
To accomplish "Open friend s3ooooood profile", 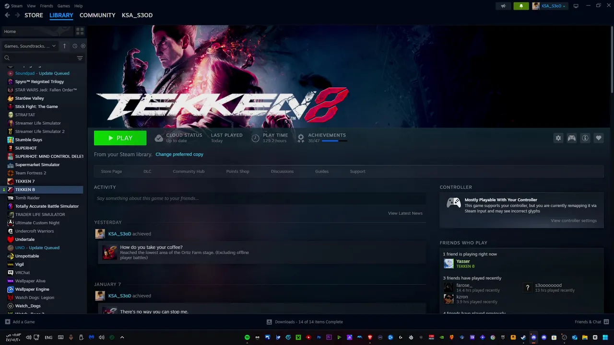I will (549, 287).
